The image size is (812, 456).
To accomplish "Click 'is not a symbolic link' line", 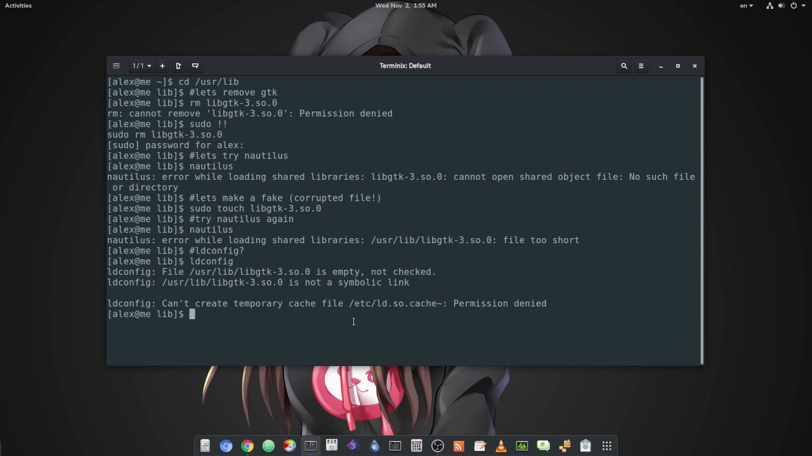I will click(x=258, y=282).
